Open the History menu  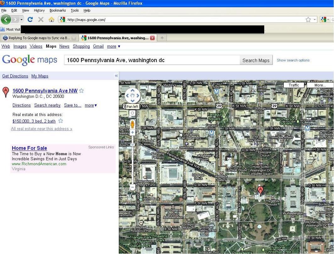[39, 10]
